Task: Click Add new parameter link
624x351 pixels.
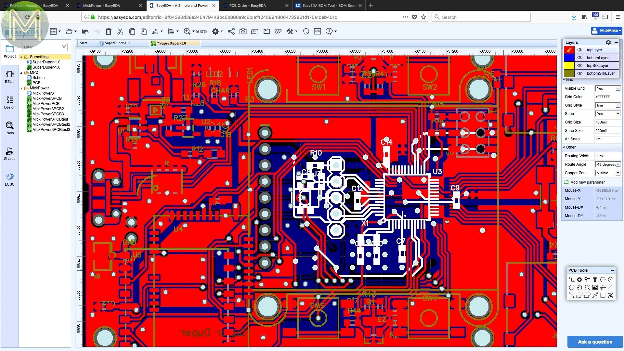Action: tap(587, 182)
